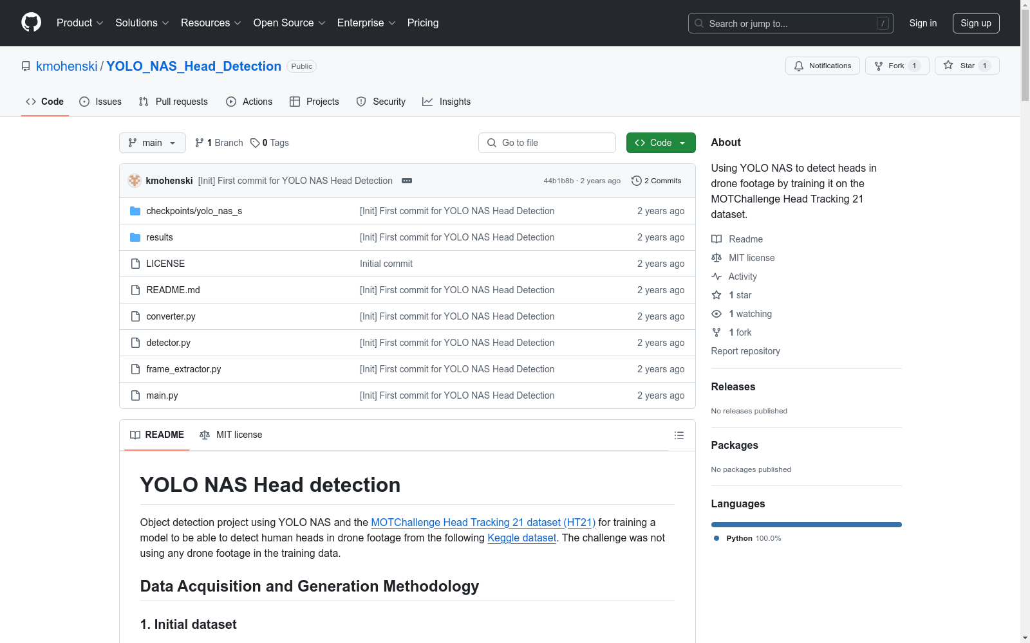Click the Sign up button
Screen dimensions: 1030x643
976,23
